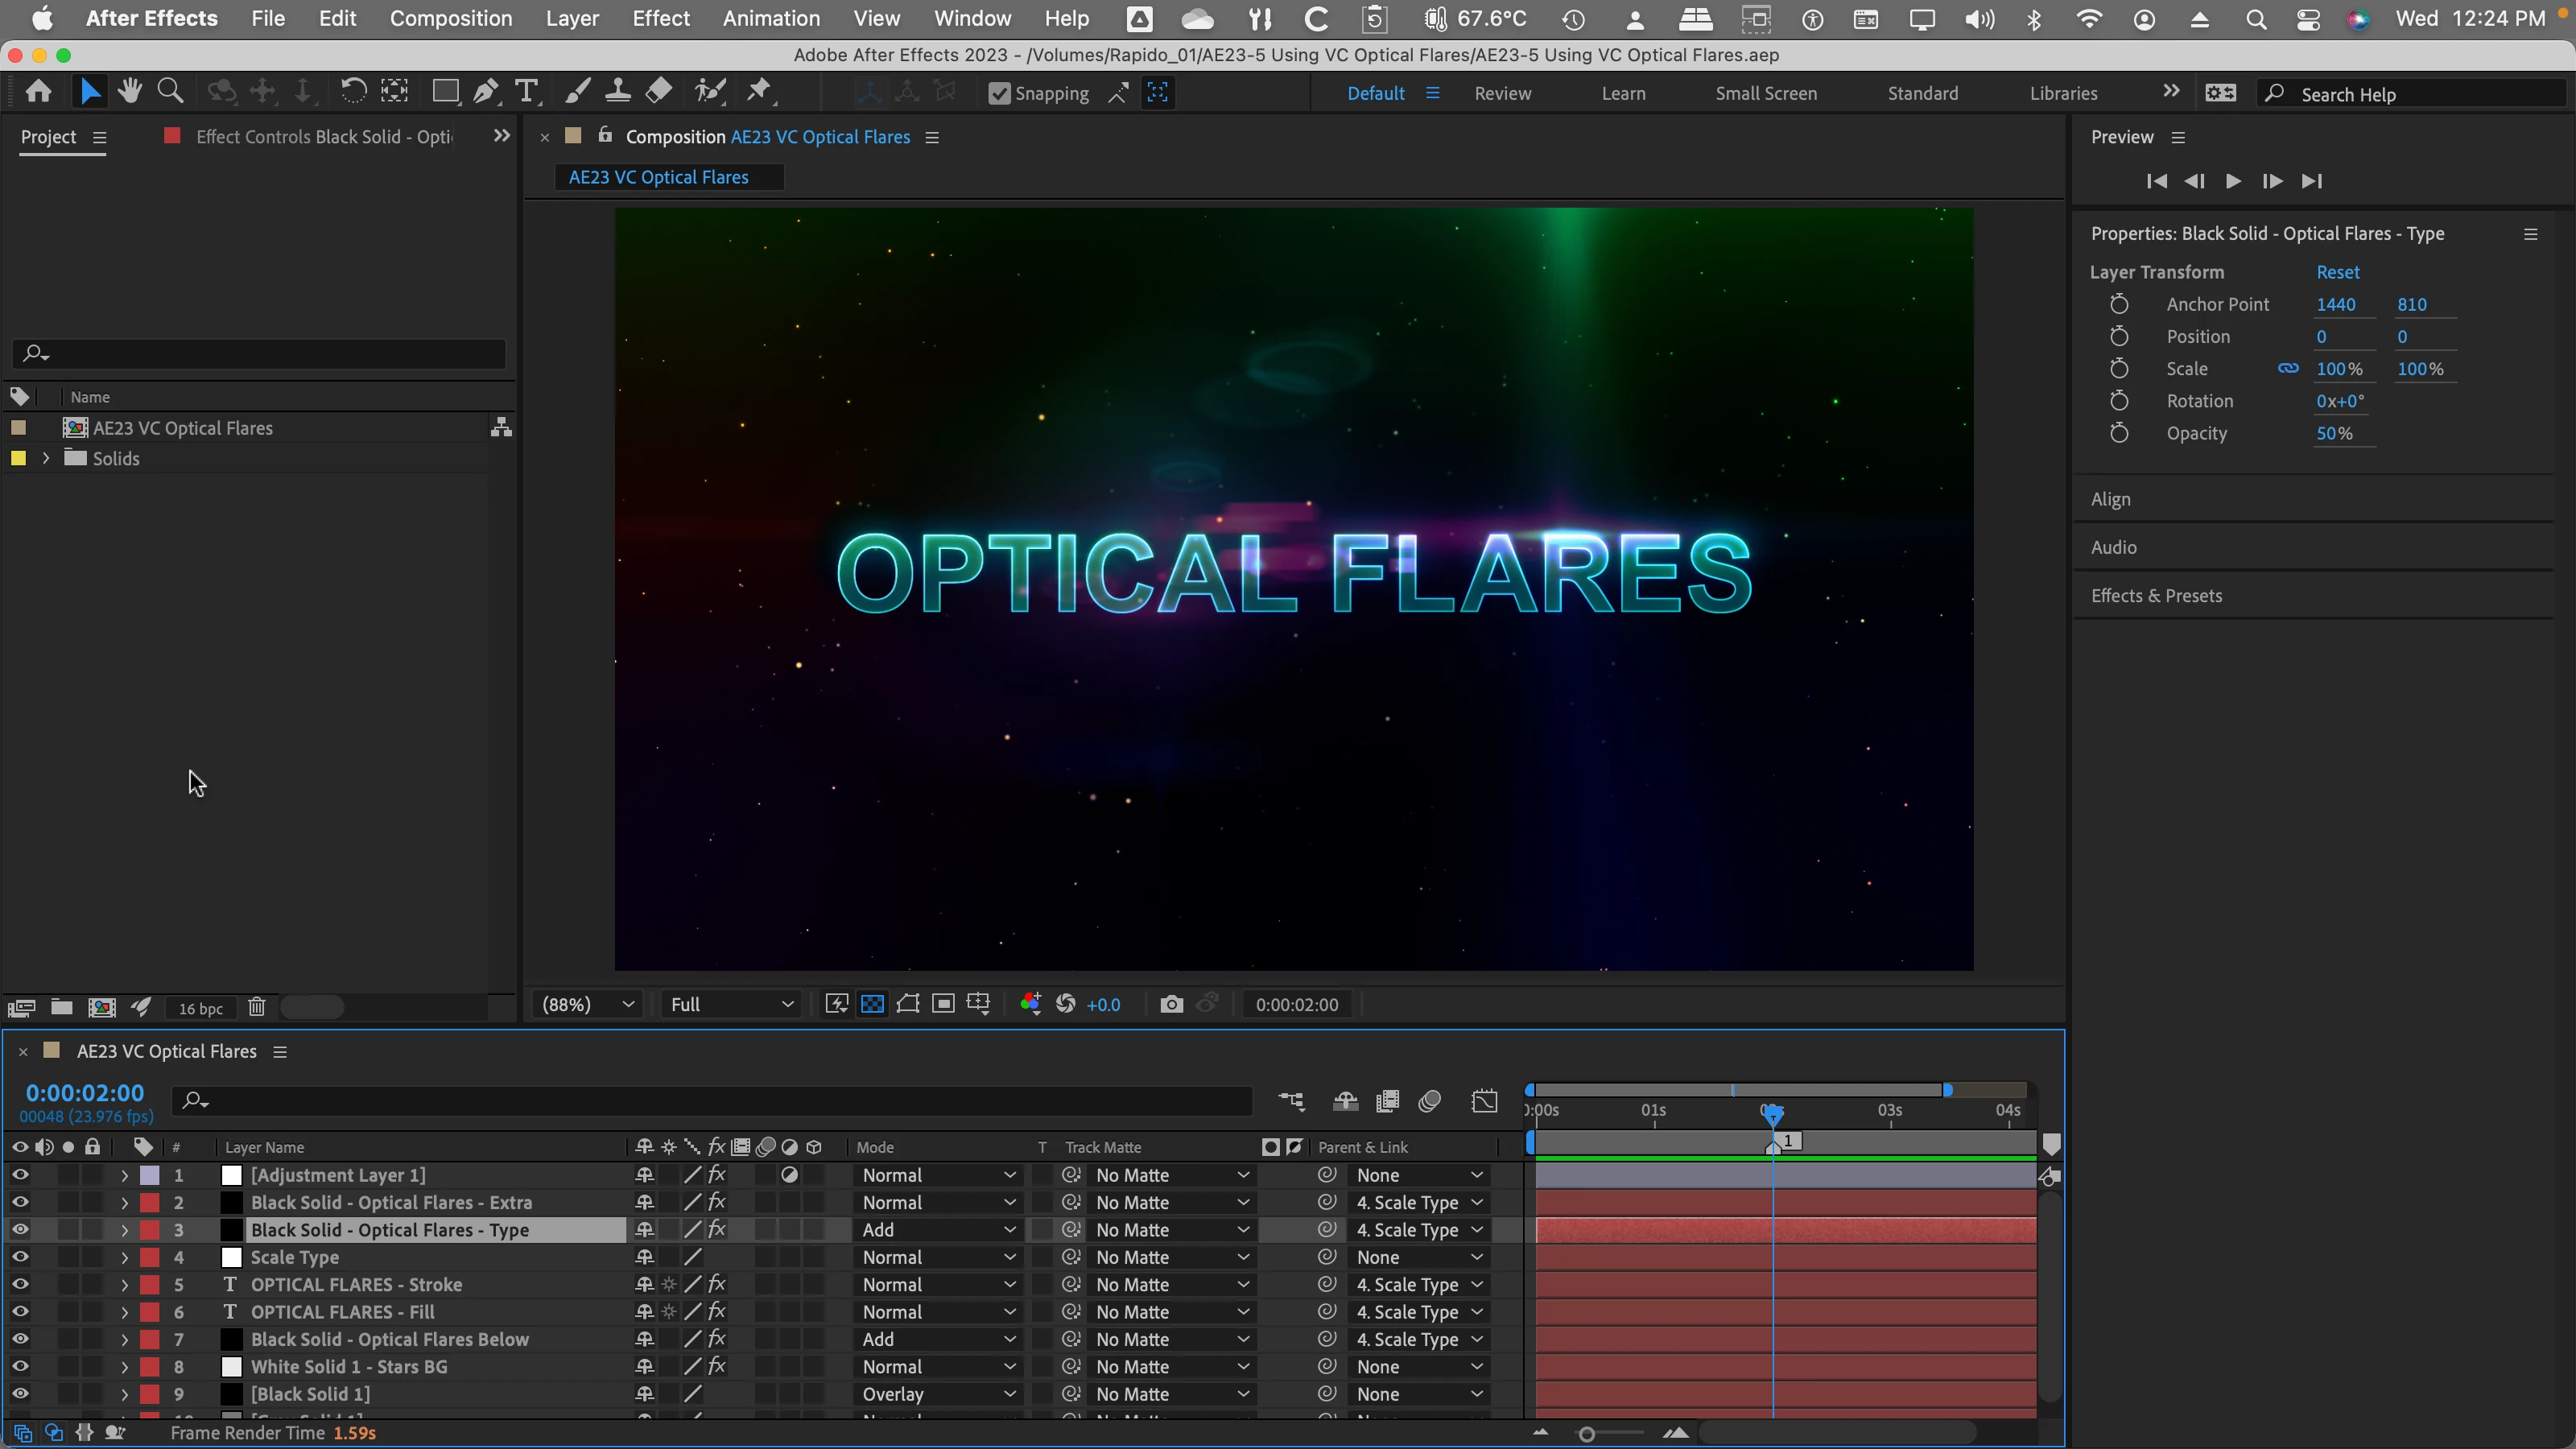Hide the Scale Type layer
This screenshot has height=1449, width=2576.
pyautogui.click(x=20, y=1257)
